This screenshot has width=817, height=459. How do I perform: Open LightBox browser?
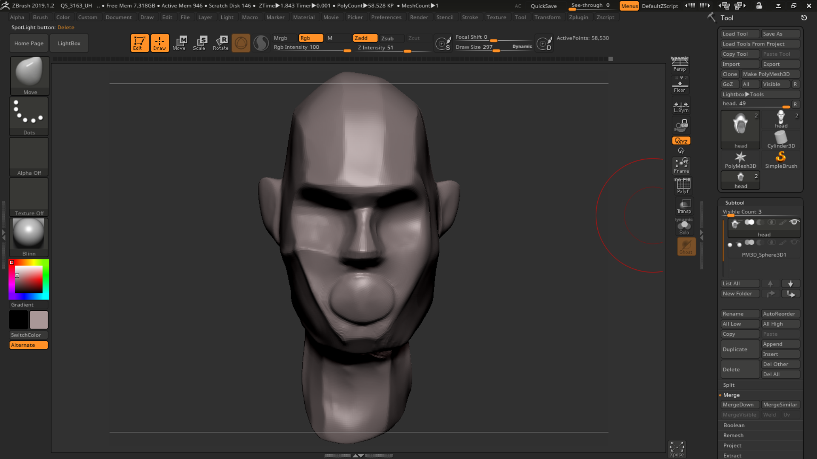(x=69, y=43)
